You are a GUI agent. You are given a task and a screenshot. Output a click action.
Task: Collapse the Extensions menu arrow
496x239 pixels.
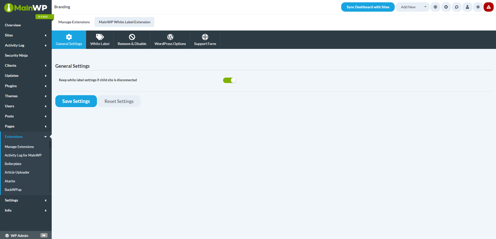point(45,137)
